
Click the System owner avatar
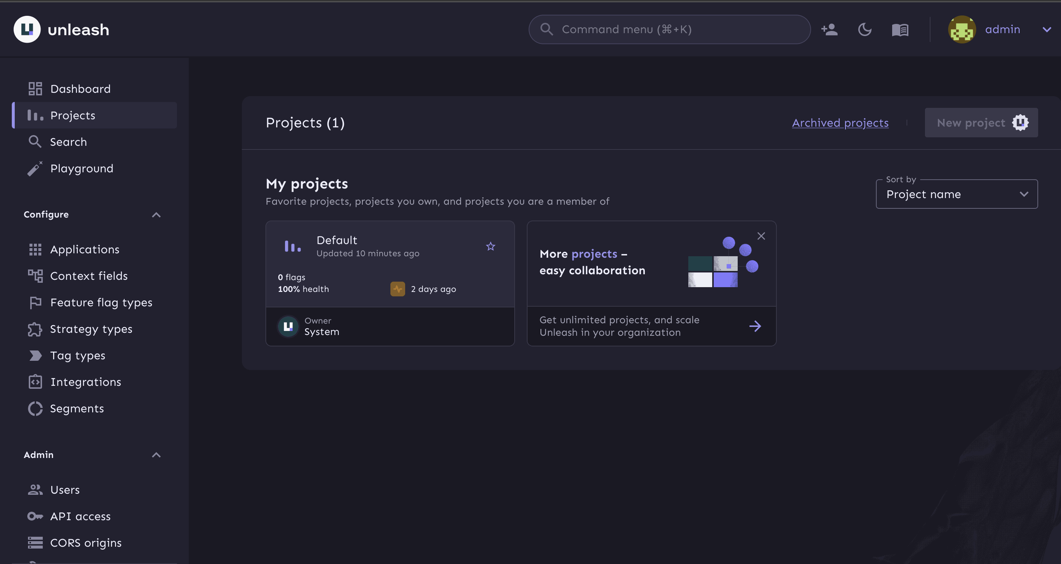click(288, 326)
